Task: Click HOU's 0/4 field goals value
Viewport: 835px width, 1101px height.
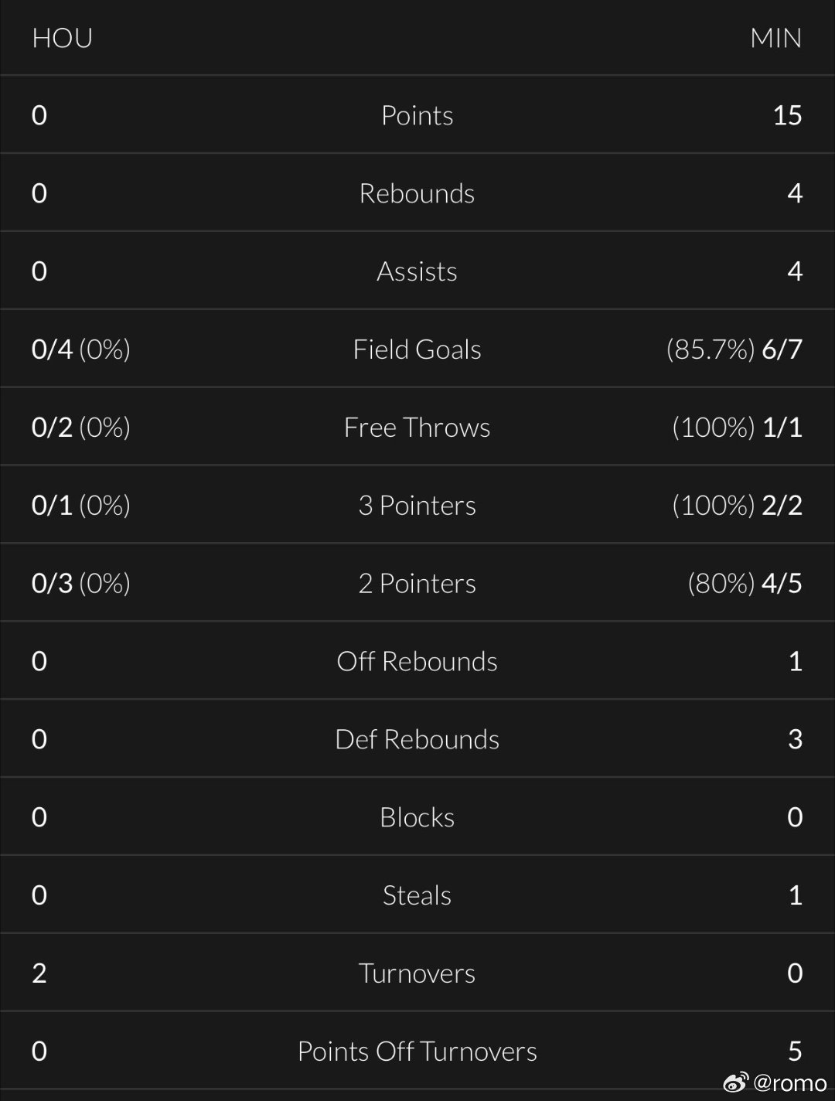Action: coord(52,349)
